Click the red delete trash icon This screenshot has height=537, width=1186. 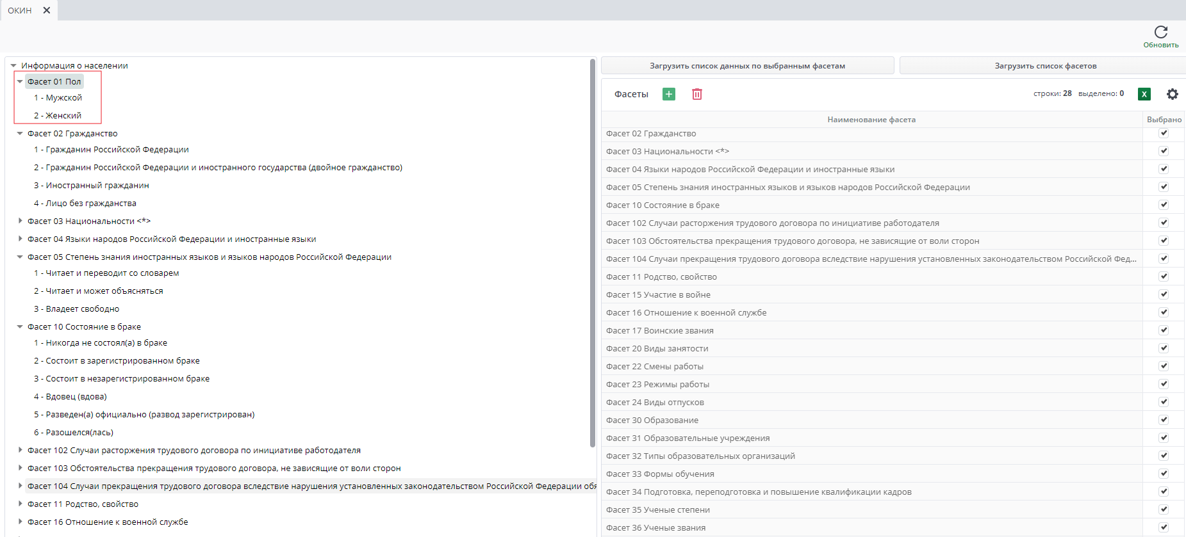(697, 94)
